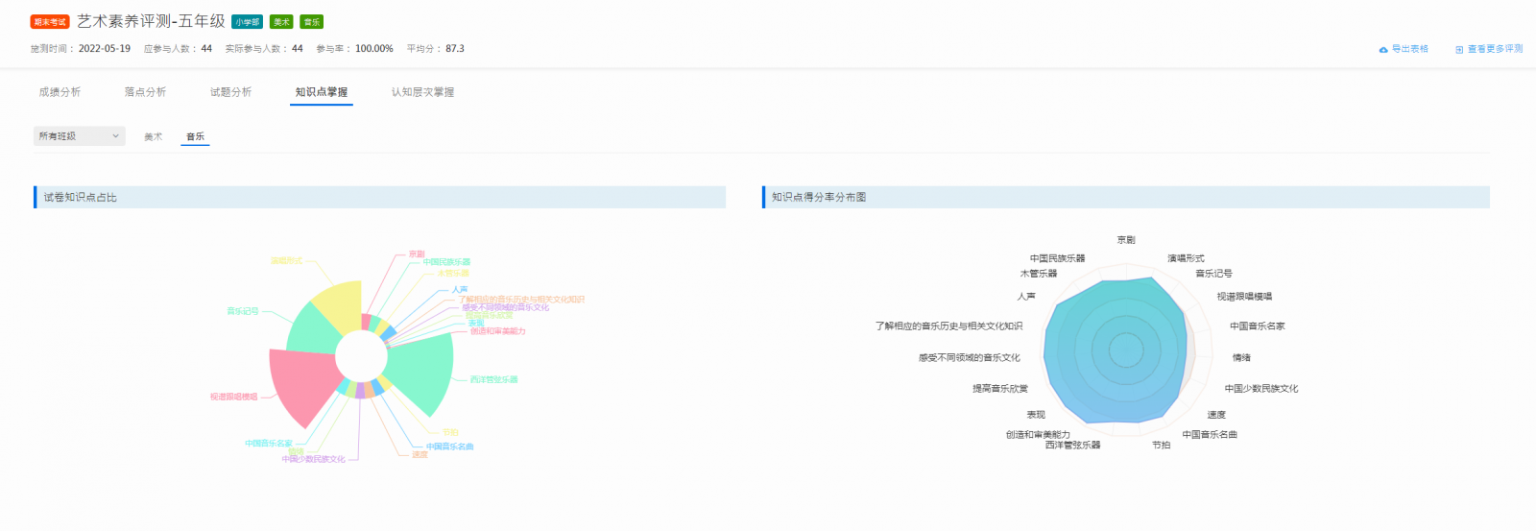Viewport: 1536px width, 531px height.
Task: Click the green 音乐 tag in header
Action: click(312, 22)
